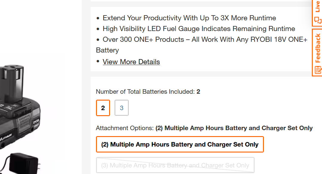Click the RYOBI logo on the battery
Image resolution: width=322 pixels, height=174 pixels.
(36, 122)
